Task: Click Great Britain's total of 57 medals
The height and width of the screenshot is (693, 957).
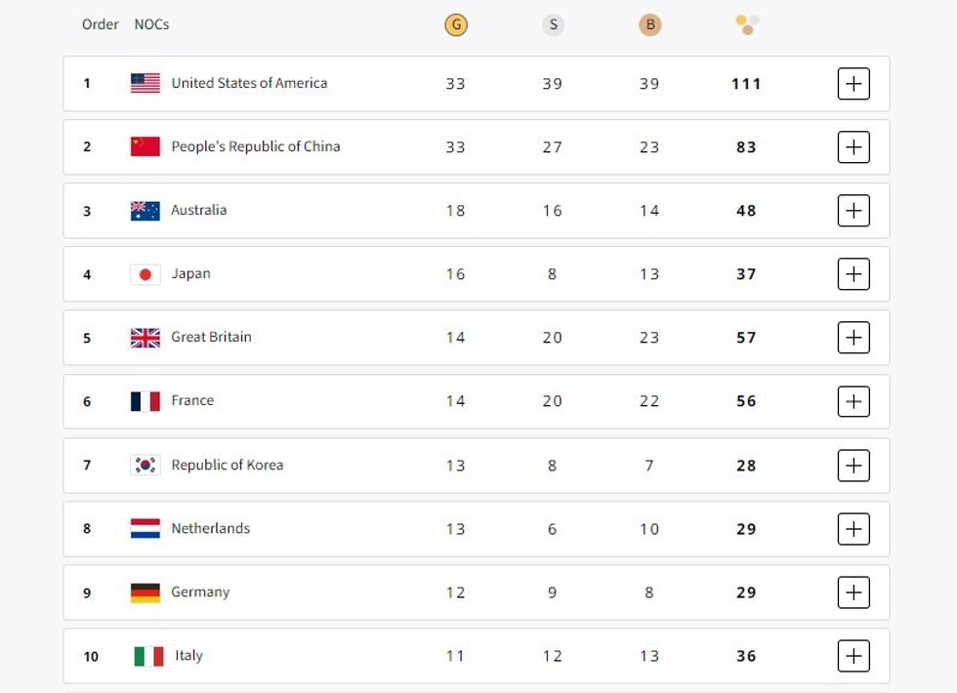Action: click(746, 338)
